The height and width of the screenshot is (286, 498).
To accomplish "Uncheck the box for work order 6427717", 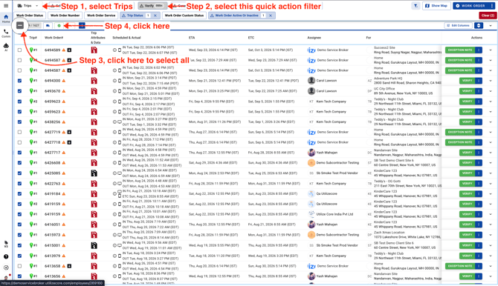I will click(19, 153).
